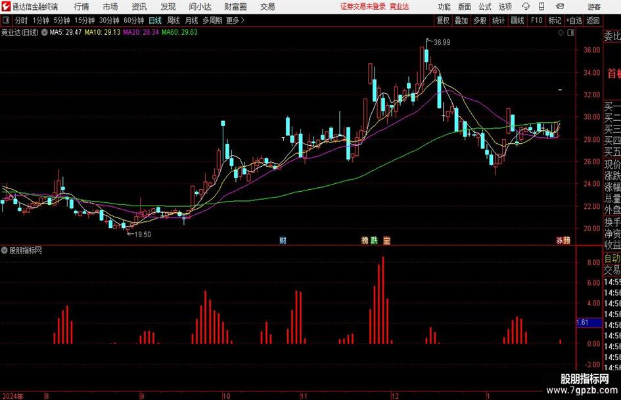The image size is (621, 400).
Task: Open the 交易 menu
Action: tap(267, 7)
